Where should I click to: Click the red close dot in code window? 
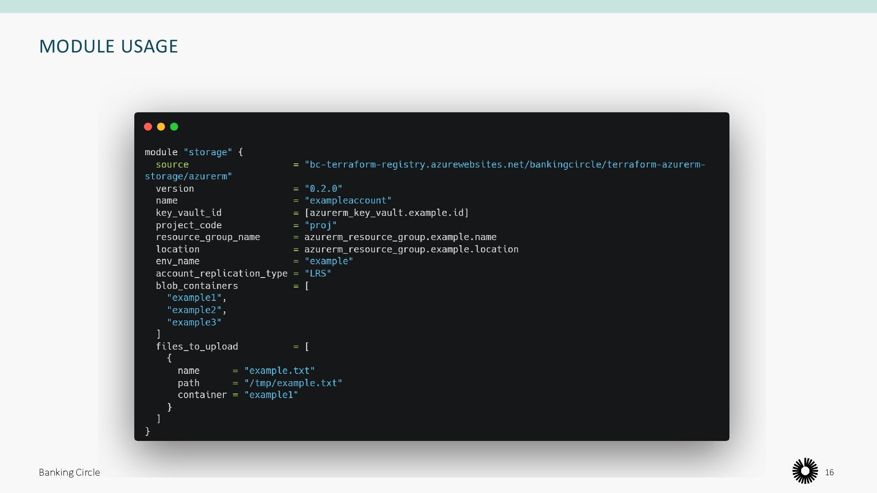click(148, 127)
